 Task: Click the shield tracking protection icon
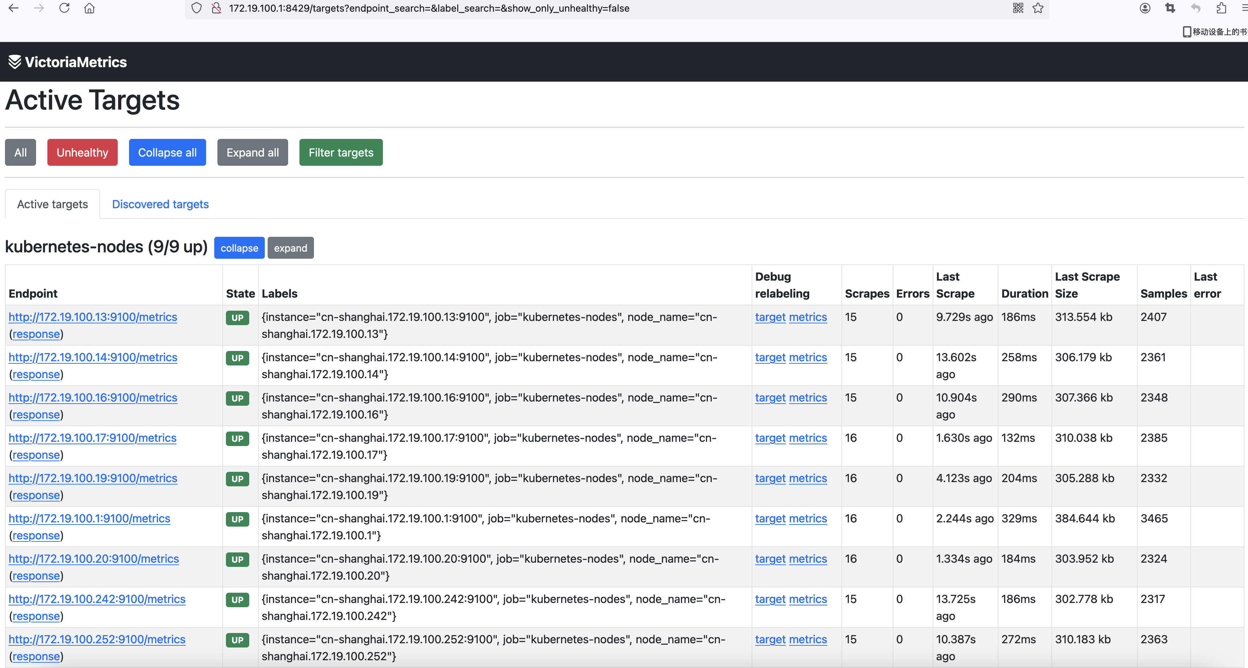[x=196, y=8]
